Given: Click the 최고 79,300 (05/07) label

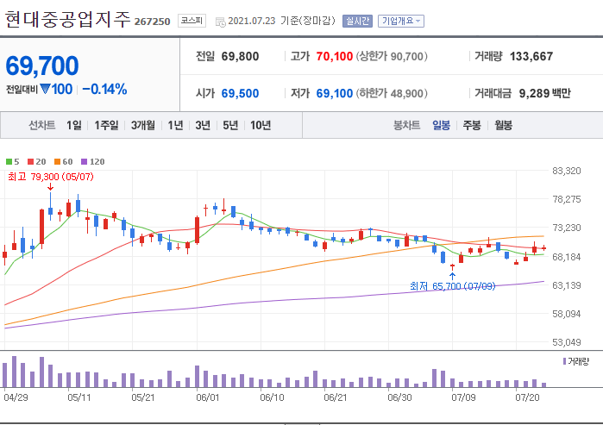Looking at the screenshot, I should click(51, 177).
